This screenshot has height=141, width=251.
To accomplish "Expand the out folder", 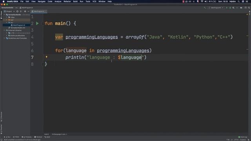I will (x=7, y=20).
